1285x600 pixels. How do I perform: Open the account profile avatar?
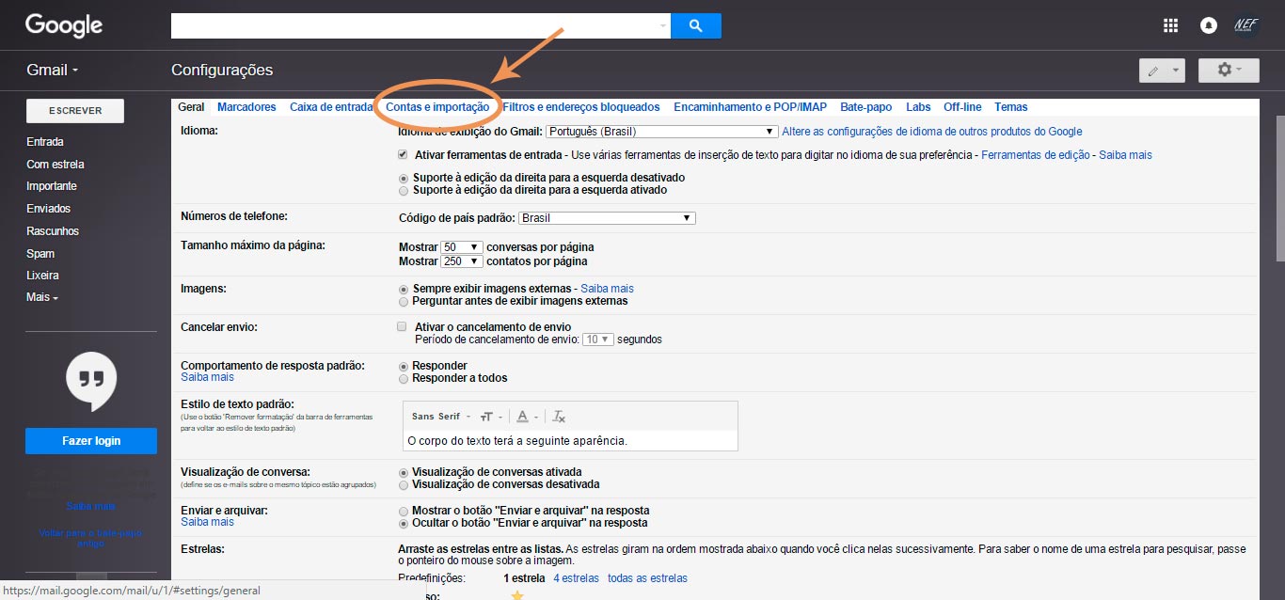coord(1246,25)
